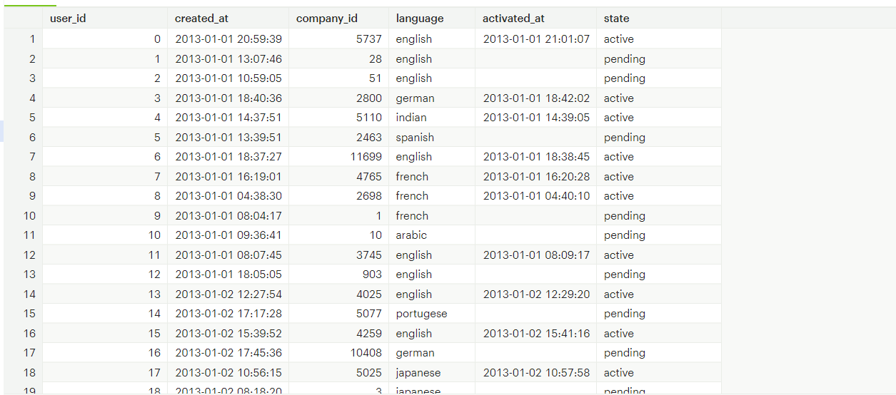Screen dimensions: 896x395
Task: Select row number 7
Action: [23, 157]
